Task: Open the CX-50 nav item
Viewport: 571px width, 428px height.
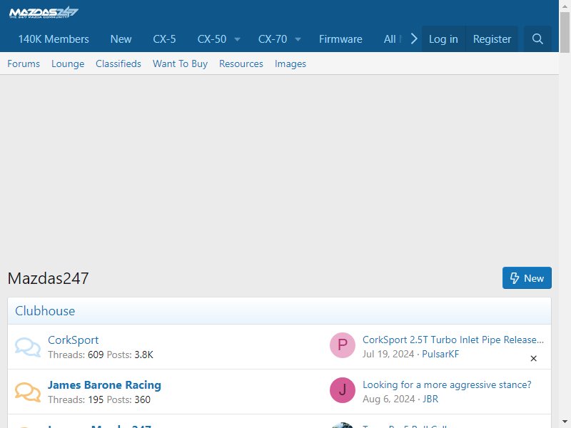Action: (x=212, y=39)
